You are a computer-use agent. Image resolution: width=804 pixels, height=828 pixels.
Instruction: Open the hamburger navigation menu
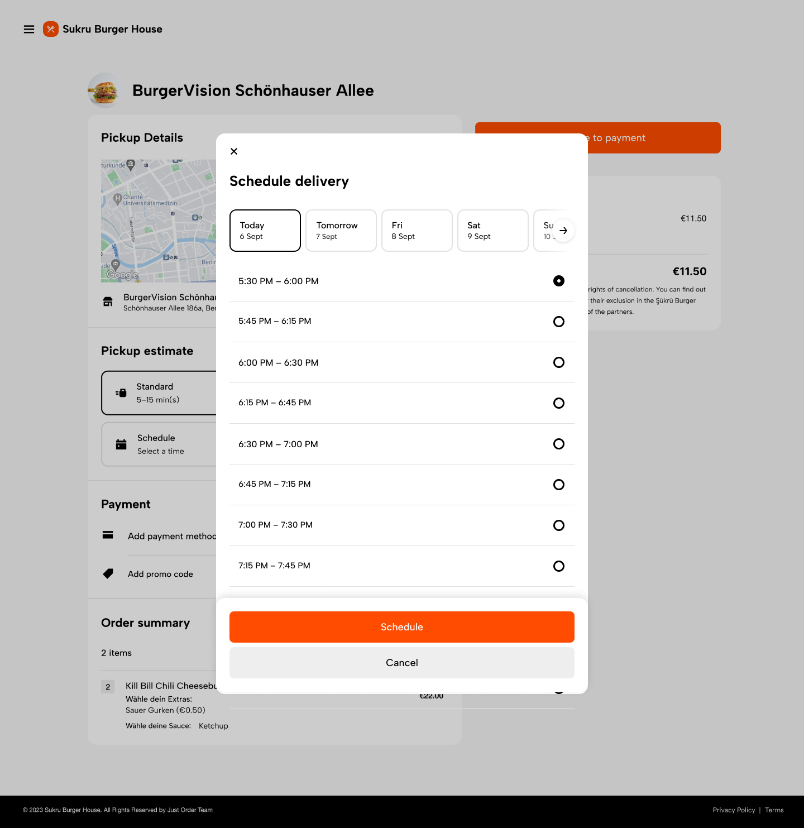[x=29, y=29]
